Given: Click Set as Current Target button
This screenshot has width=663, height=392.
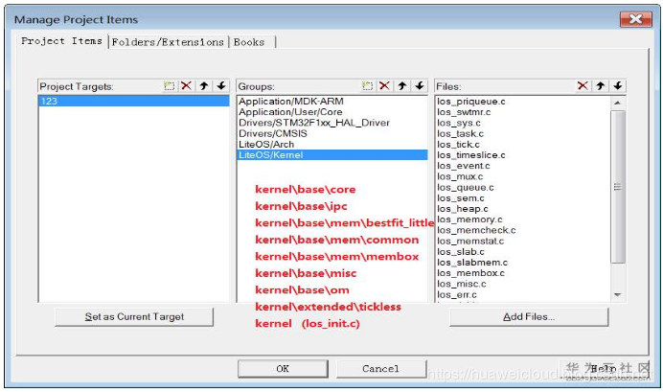Looking at the screenshot, I should click(134, 316).
